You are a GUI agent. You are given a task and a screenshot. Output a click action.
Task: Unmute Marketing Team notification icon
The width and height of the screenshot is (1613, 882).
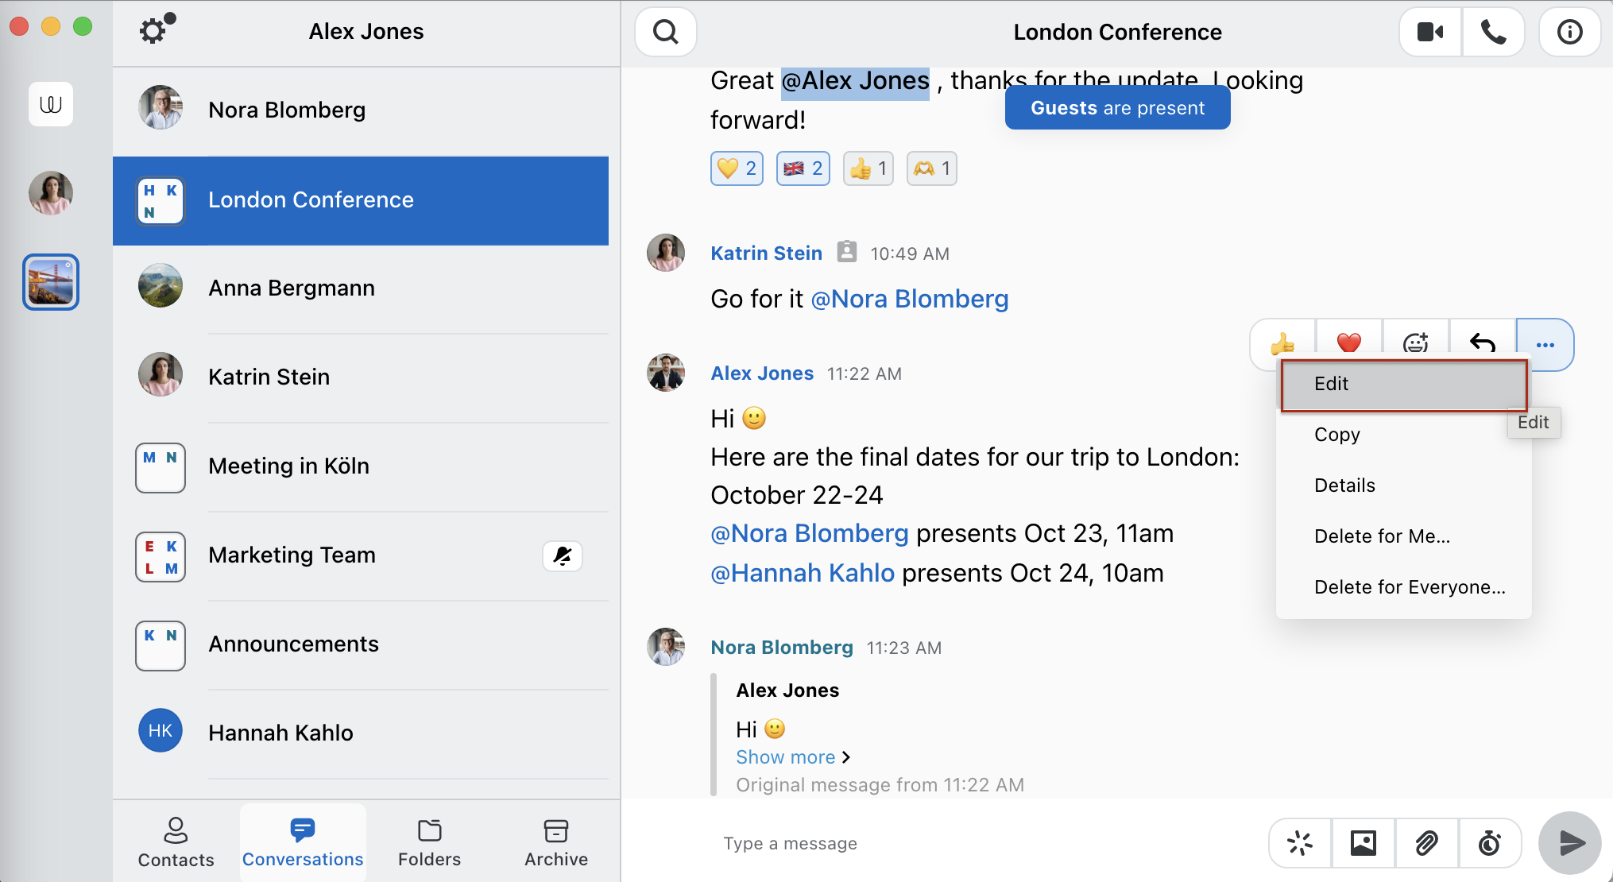(563, 555)
